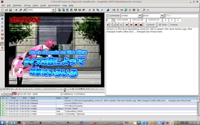The height and width of the screenshot is (125, 200).
Task: Run the Spell Checker
Action: (x=138, y=10)
